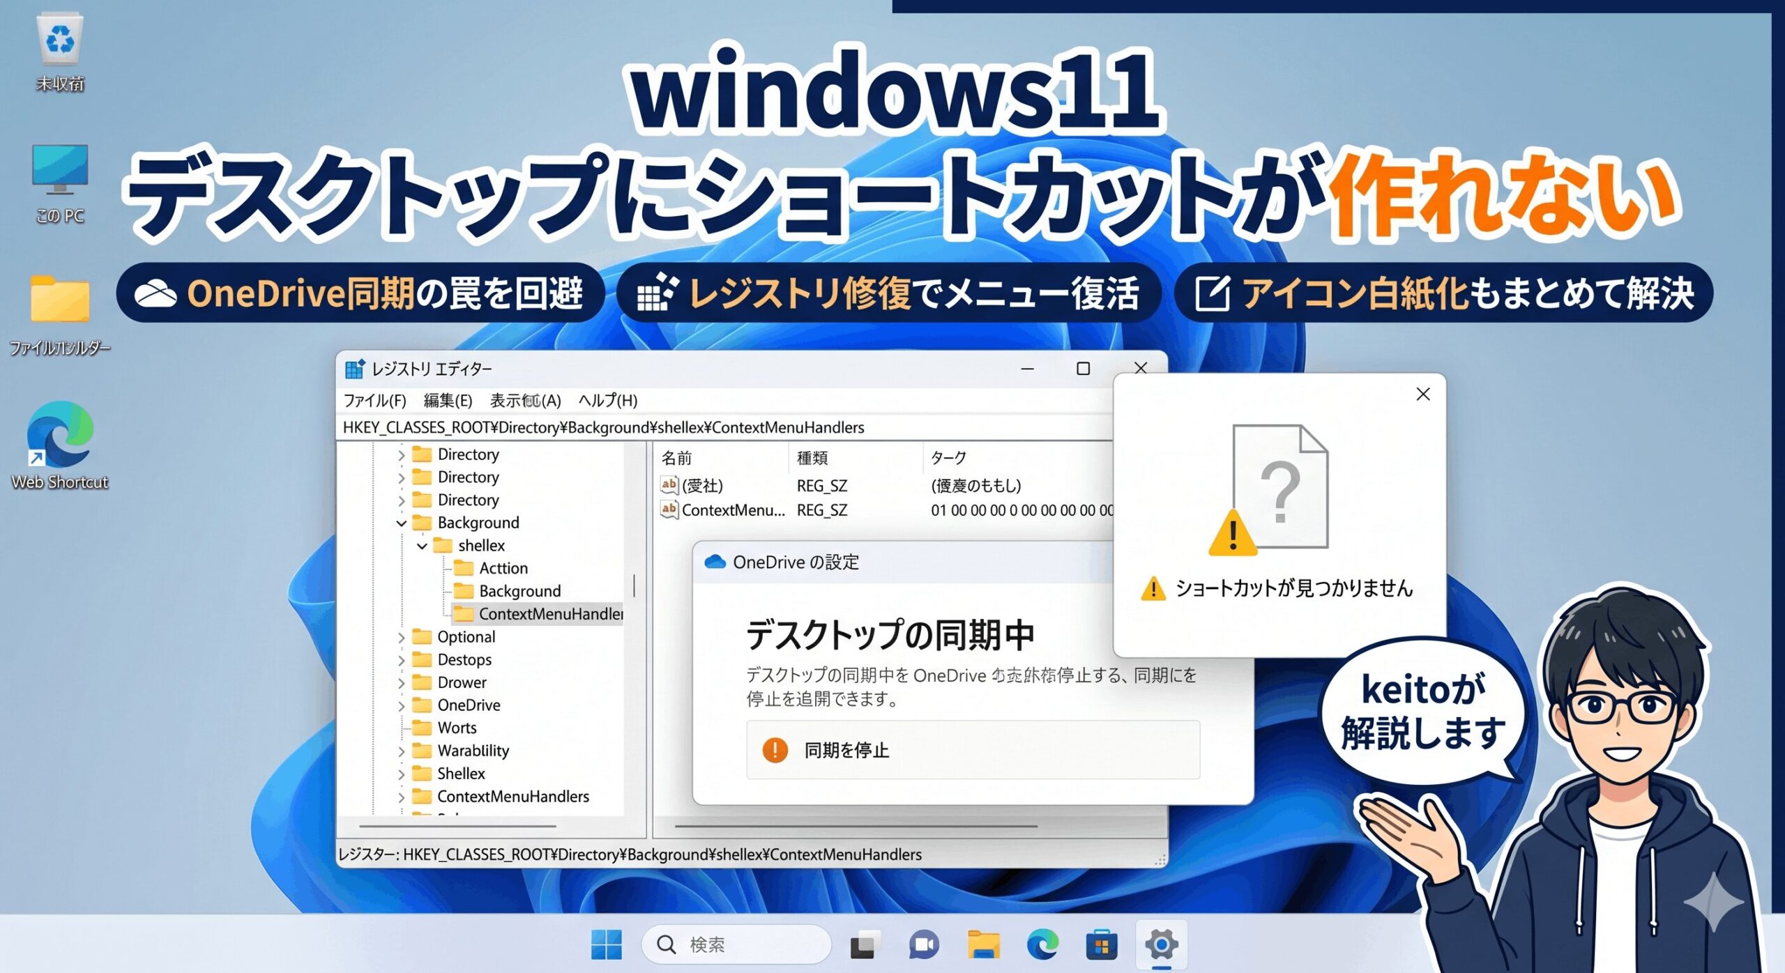Click the OneDrive cloud icon in the settings dialog title

pos(715,562)
